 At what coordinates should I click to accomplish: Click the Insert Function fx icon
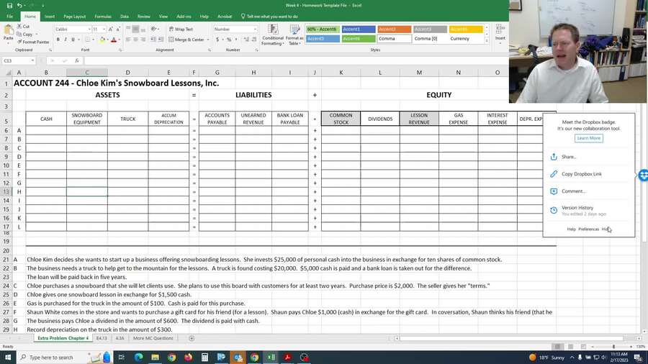coord(77,61)
